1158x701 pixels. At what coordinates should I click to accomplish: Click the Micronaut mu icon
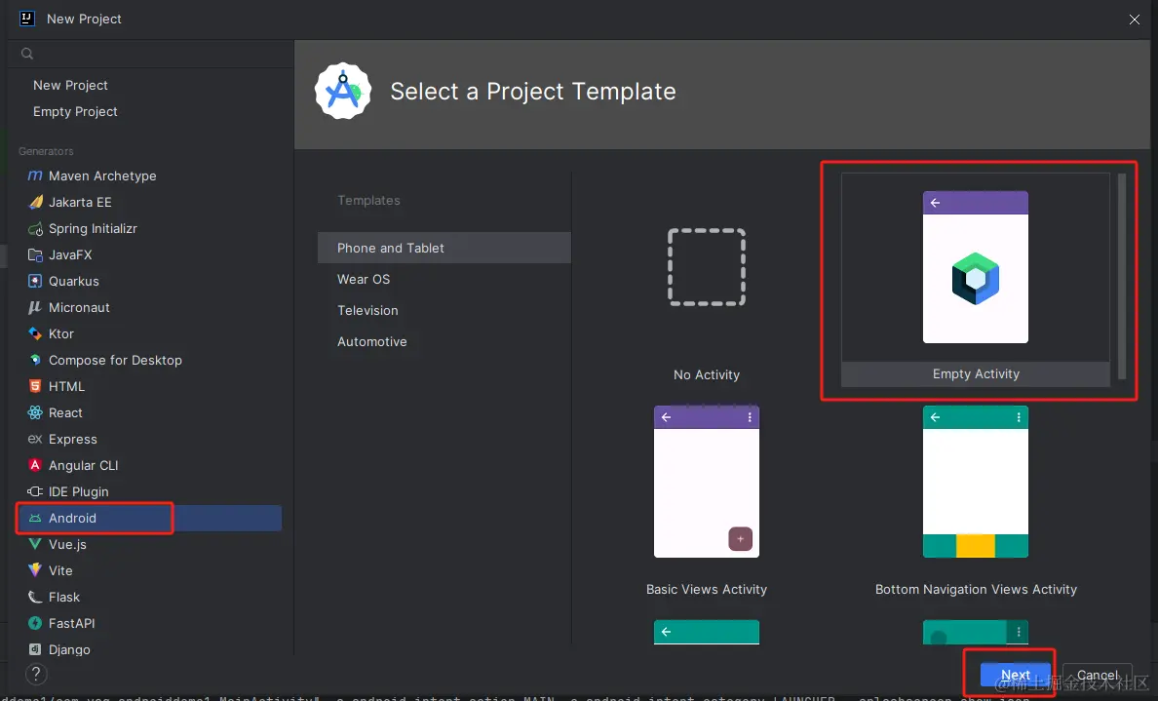pyautogui.click(x=35, y=307)
